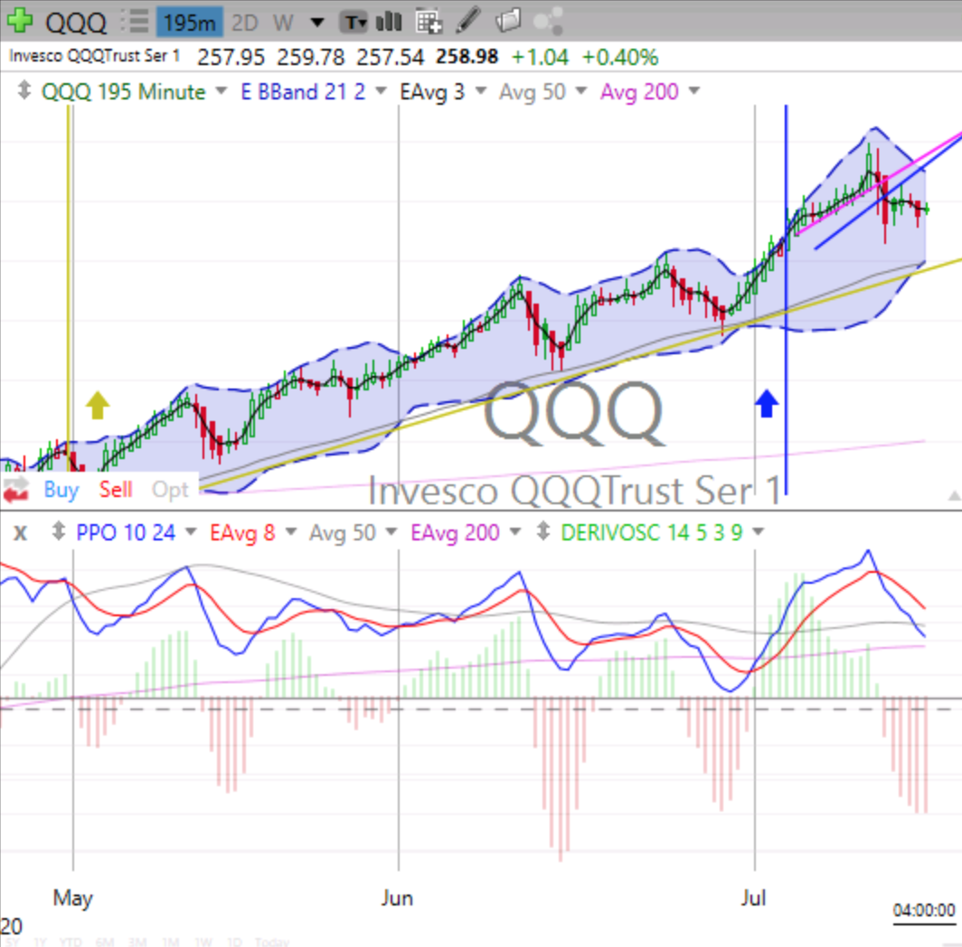
Task: Open the pencil drawing tool
Action: coord(467,22)
